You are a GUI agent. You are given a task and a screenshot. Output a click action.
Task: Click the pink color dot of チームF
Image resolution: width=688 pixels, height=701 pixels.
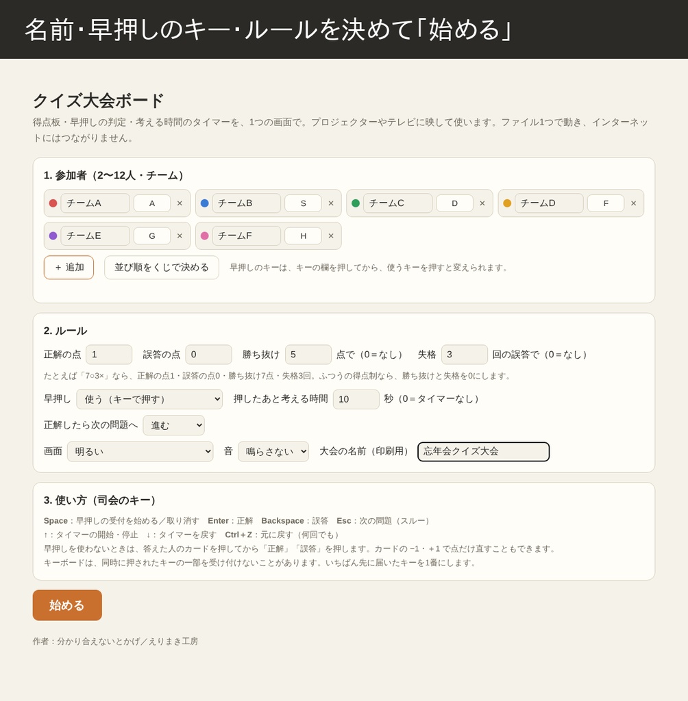click(205, 236)
